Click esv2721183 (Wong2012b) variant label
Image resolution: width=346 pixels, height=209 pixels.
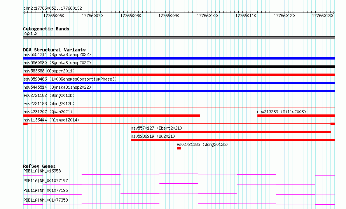(49, 104)
